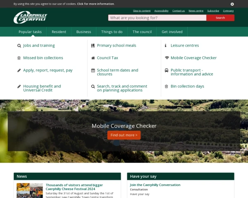Open Mobile Coverage Checker menu link

coord(193,58)
